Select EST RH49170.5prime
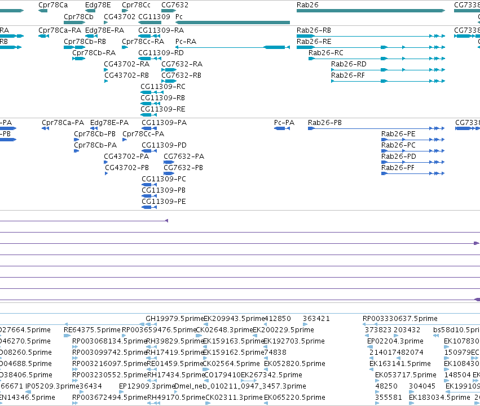Image resolution: width=480 pixels, height=406 pixels. pyautogui.click(x=176, y=398)
